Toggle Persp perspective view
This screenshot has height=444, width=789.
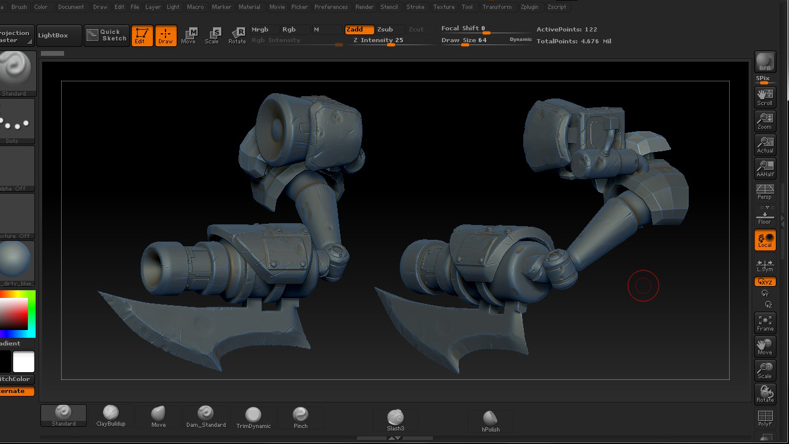point(765,192)
